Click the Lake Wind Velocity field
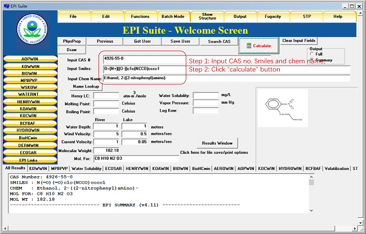The width and height of the screenshot is (366, 234). tap(135, 134)
